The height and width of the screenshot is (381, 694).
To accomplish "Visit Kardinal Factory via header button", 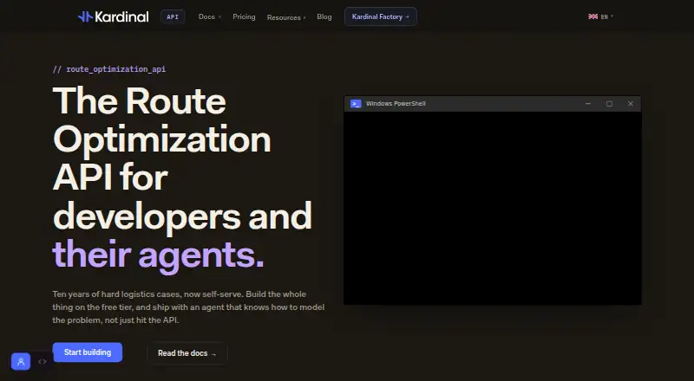I will coord(381,16).
